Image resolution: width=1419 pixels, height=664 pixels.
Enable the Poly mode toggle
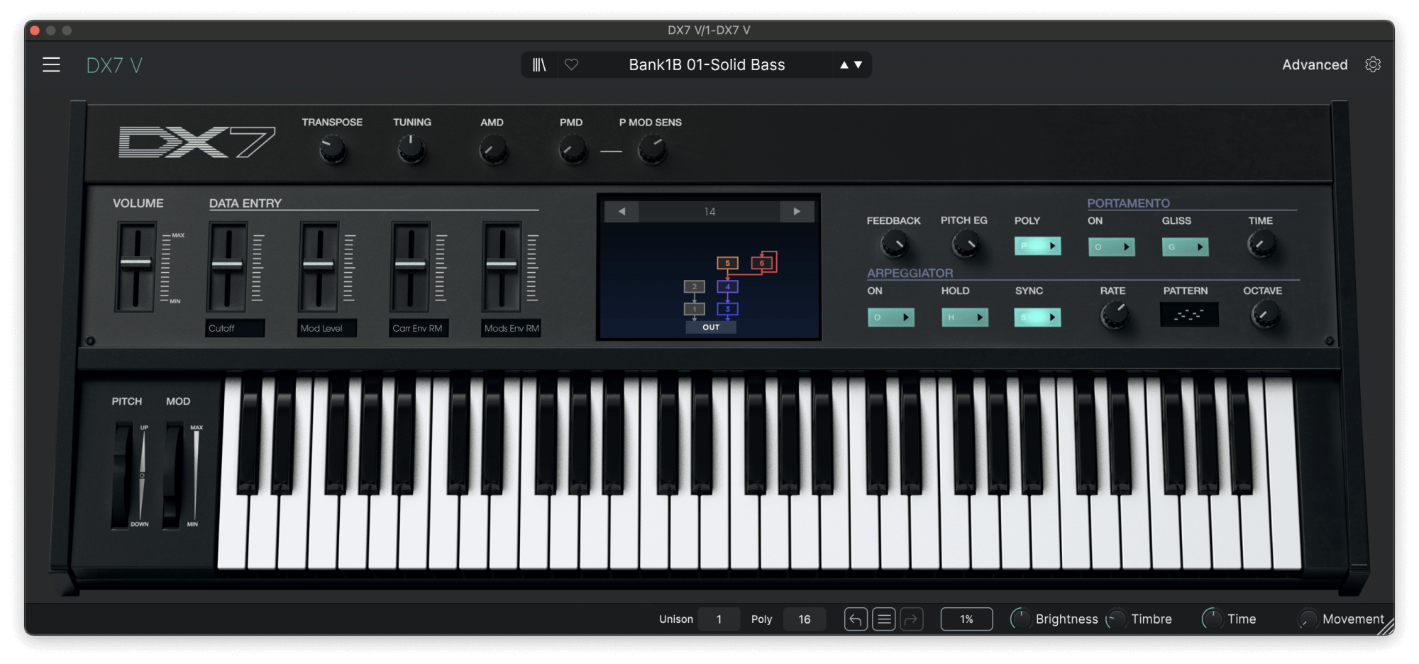click(1037, 246)
